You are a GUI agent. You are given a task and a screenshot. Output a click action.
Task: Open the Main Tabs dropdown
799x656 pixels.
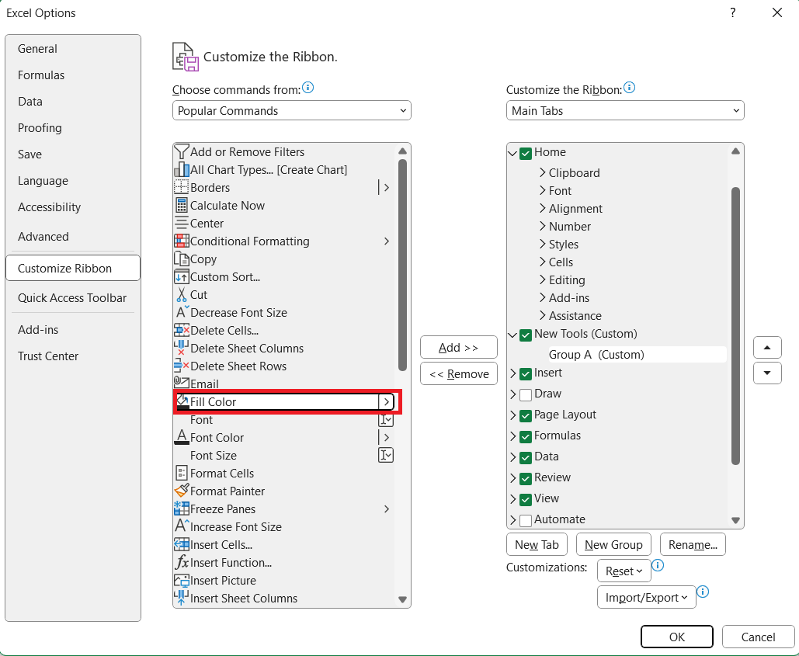[x=625, y=110]
